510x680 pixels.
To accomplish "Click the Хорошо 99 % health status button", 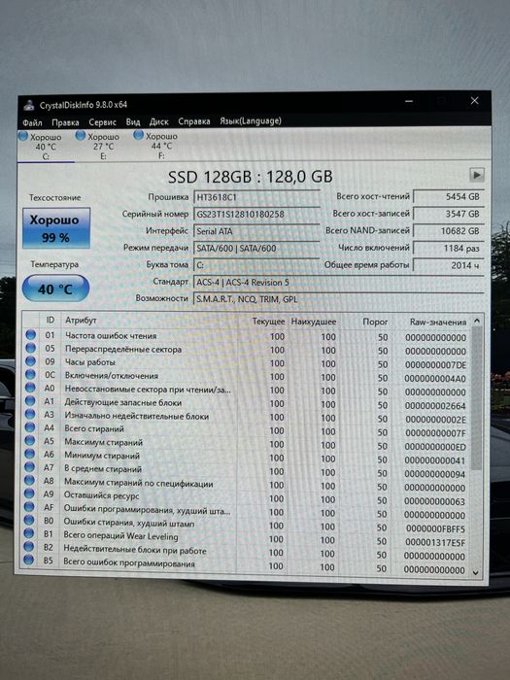I will click(x=56, y=228).
